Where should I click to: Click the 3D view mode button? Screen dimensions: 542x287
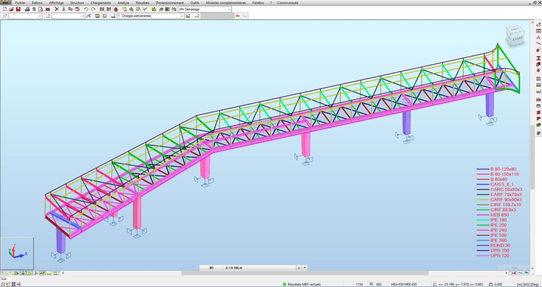tap(211, 268)
